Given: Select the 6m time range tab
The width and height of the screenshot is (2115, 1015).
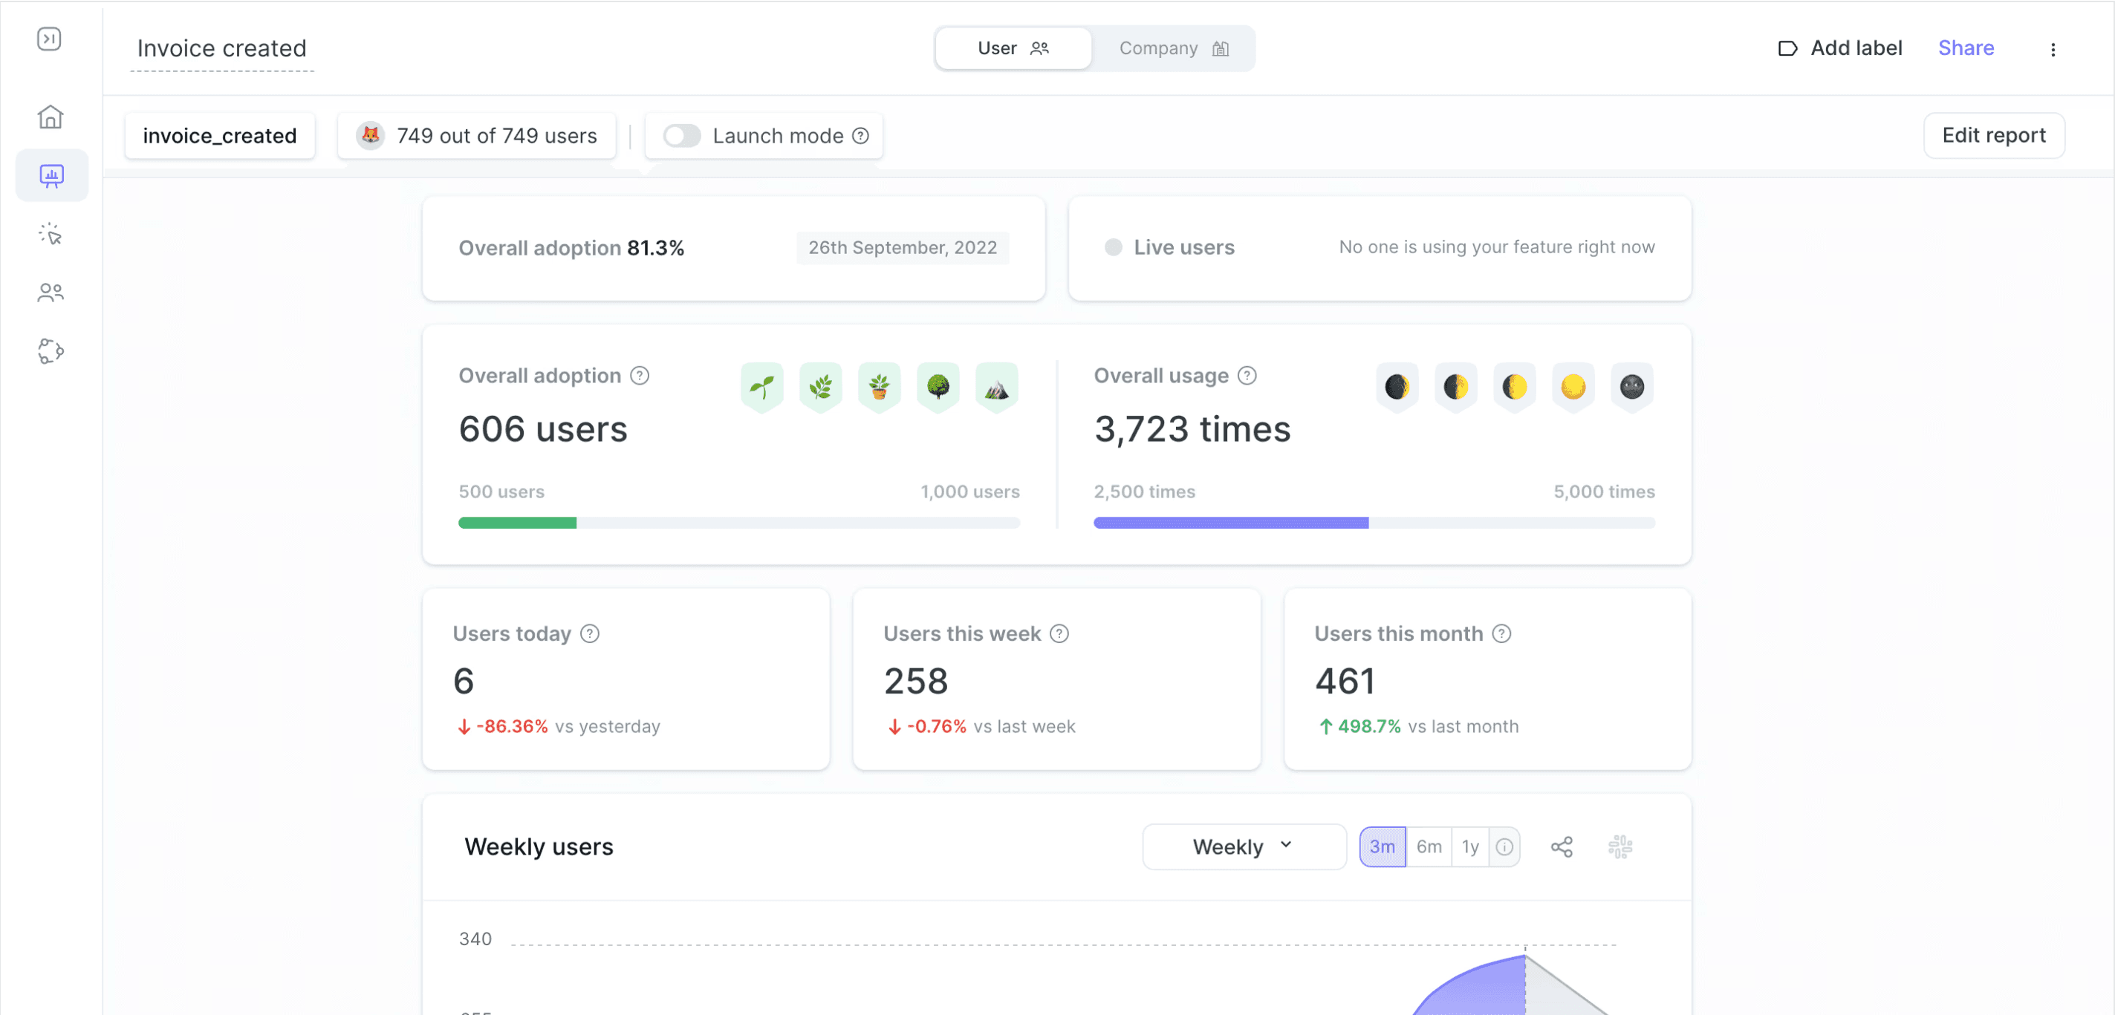Looking at the screenshot, I should pos(1429,846).
